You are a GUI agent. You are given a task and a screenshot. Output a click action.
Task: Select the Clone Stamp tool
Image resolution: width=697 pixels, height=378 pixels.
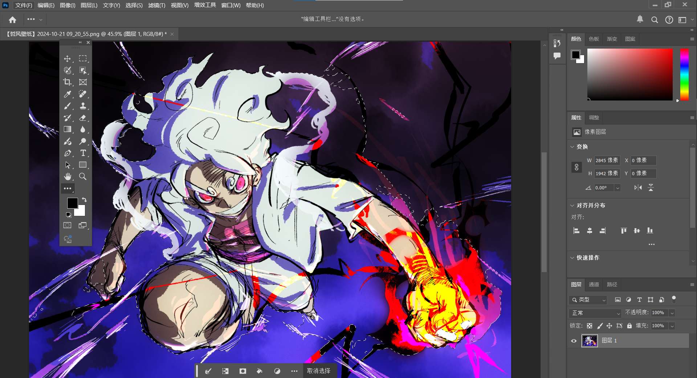[x=83, y=106]
